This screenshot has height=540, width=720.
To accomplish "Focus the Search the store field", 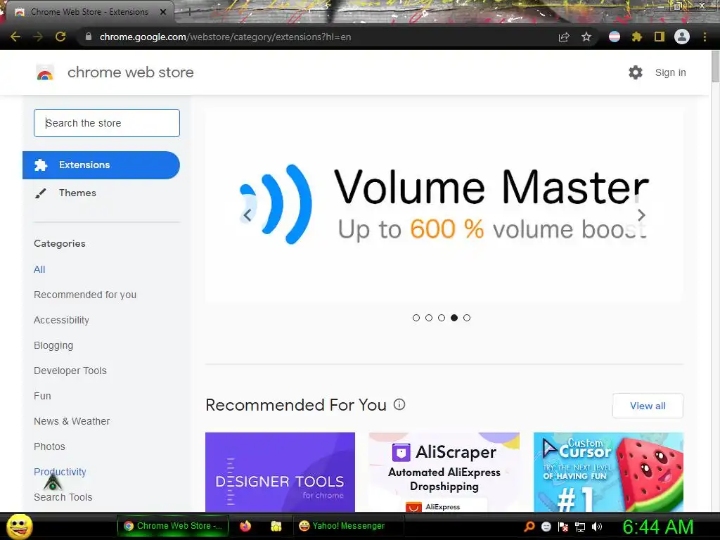I will tap(107, 123).
